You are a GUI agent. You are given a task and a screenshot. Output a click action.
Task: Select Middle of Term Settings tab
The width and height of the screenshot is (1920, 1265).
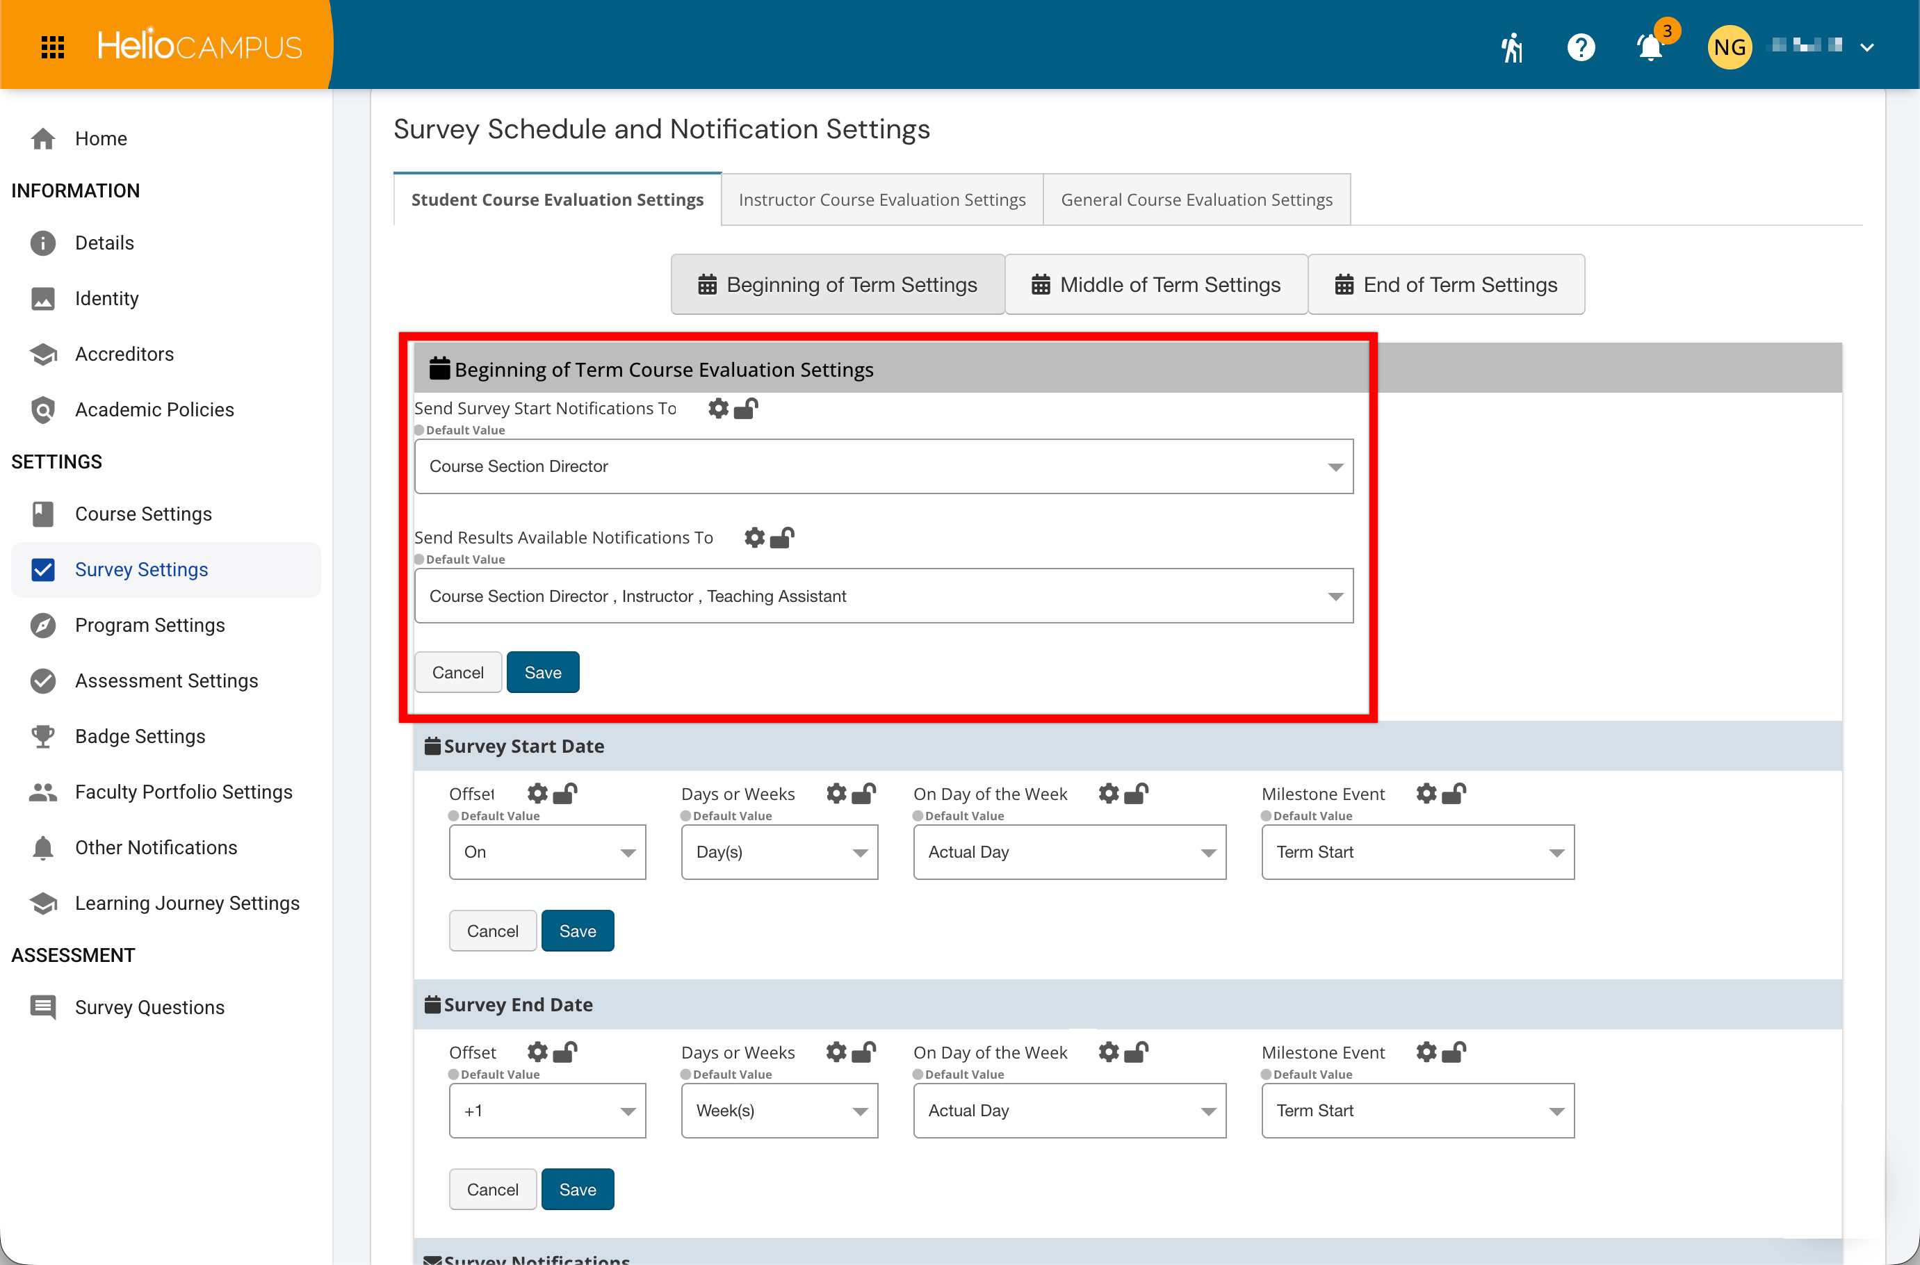point(1156,285)
